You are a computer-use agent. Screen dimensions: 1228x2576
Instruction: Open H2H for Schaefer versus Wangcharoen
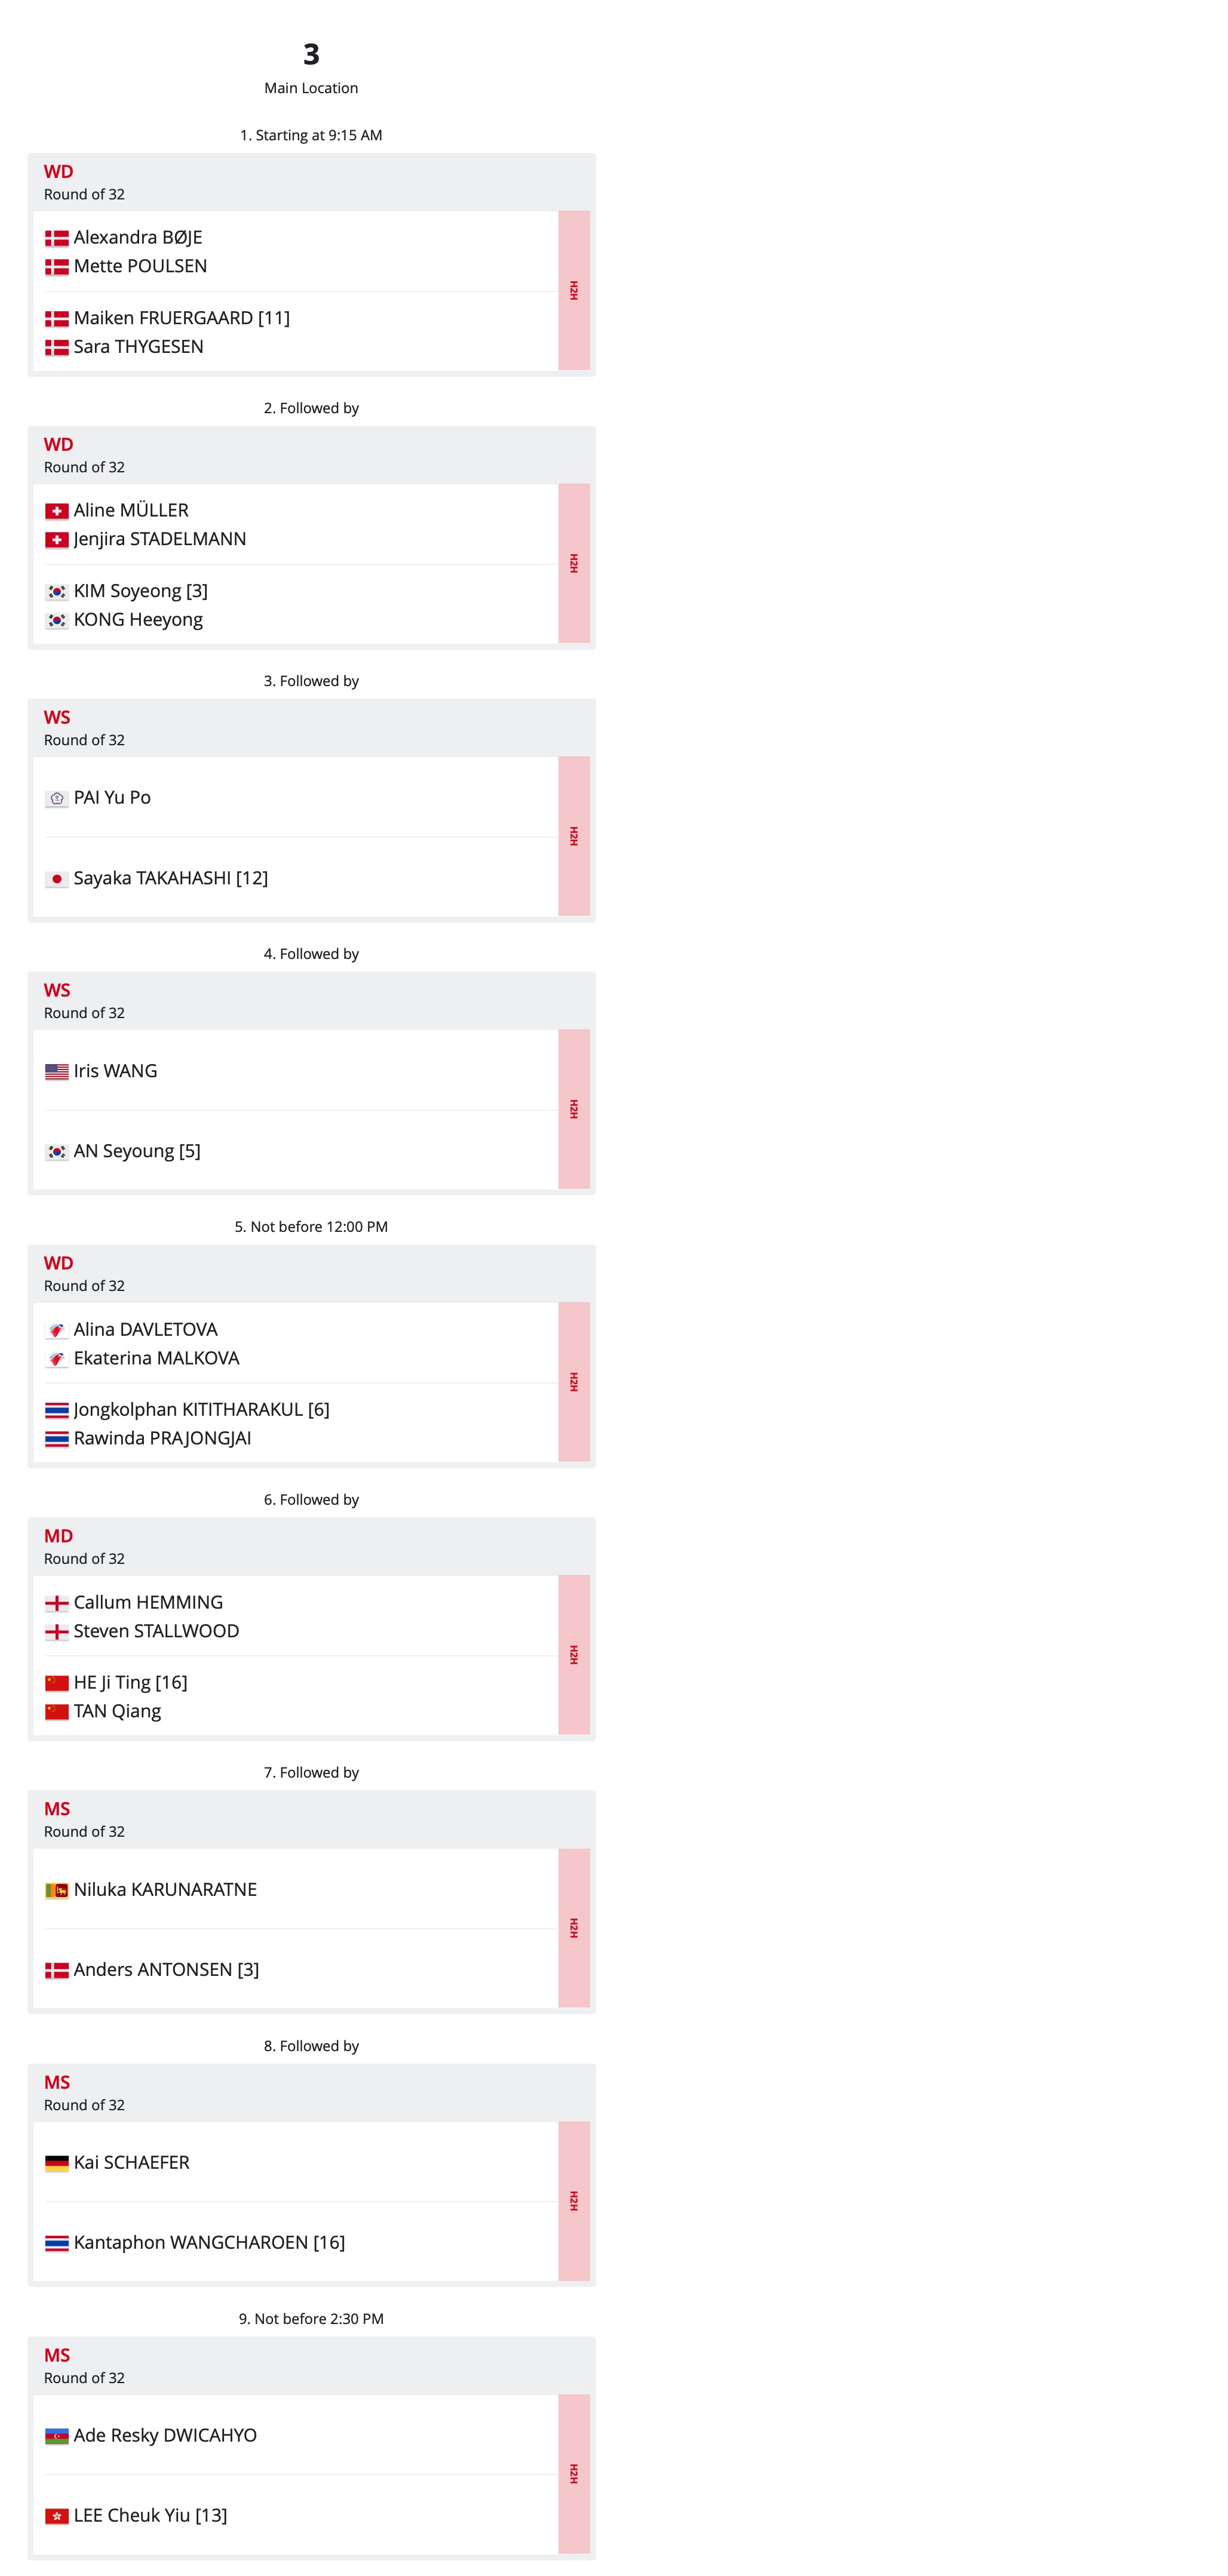click(x=573, y=2201)
